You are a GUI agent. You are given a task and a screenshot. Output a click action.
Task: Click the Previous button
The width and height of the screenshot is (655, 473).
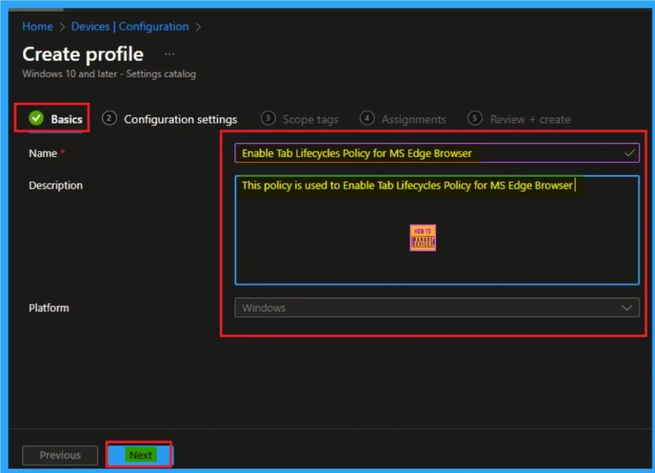pos(60,455)
